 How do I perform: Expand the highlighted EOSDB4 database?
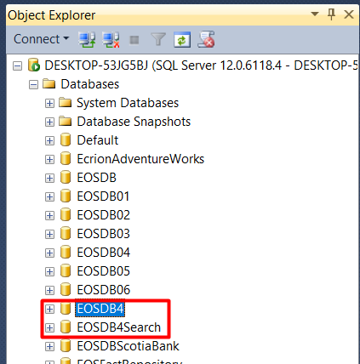[49, 309]
